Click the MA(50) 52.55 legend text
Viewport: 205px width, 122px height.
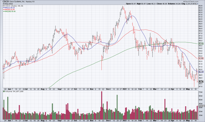[x=10, y=10]
